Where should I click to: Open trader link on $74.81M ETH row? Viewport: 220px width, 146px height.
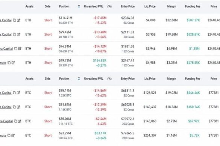tap(6, 49)
